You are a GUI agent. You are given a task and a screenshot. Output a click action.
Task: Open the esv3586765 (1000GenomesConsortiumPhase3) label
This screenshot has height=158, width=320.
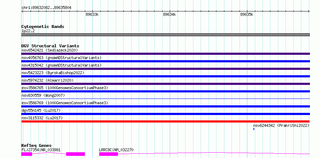(65, 88)
